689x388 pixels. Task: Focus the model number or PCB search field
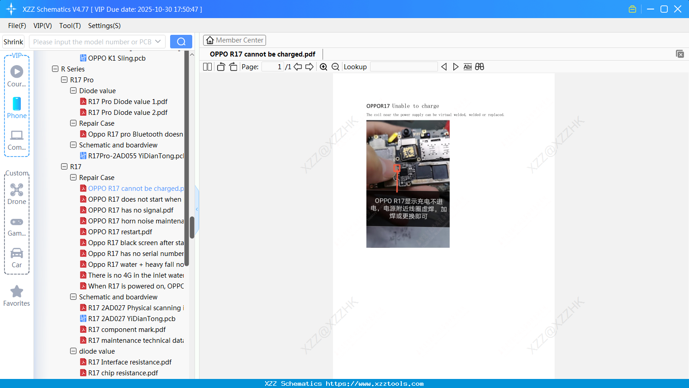(x=92, y=42)
